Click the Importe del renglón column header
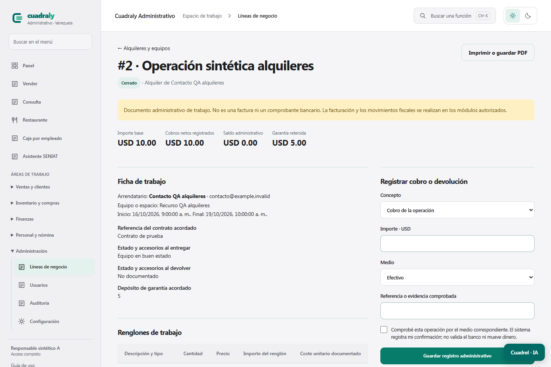 pos(265,354)
